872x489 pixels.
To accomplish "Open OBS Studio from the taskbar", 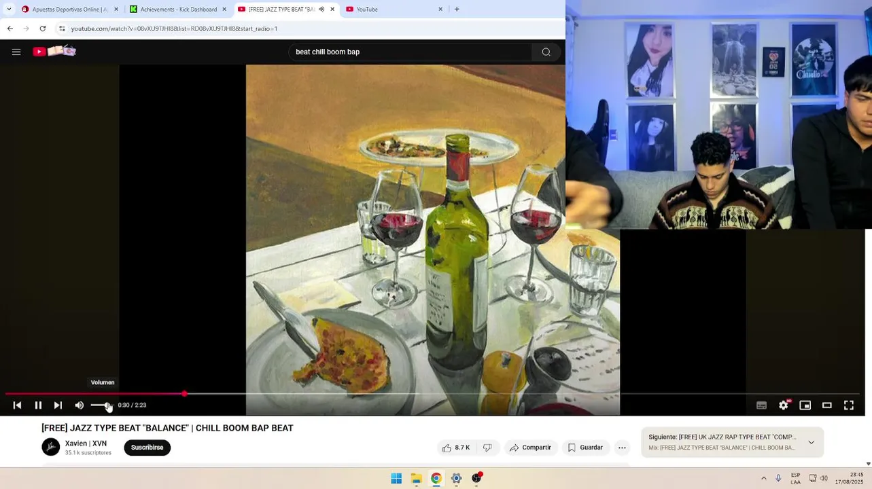I will (x=476, y=478).
